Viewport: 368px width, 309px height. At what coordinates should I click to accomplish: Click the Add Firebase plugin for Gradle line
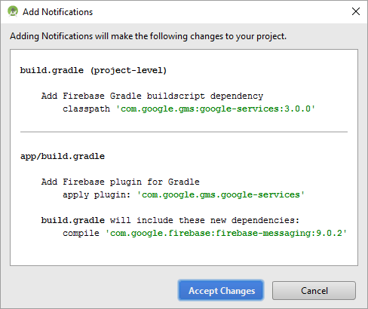(x=121, y=182)
